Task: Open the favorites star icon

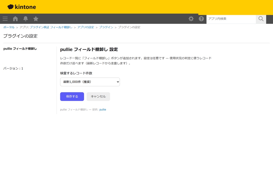Action: (x=36, y=19)
